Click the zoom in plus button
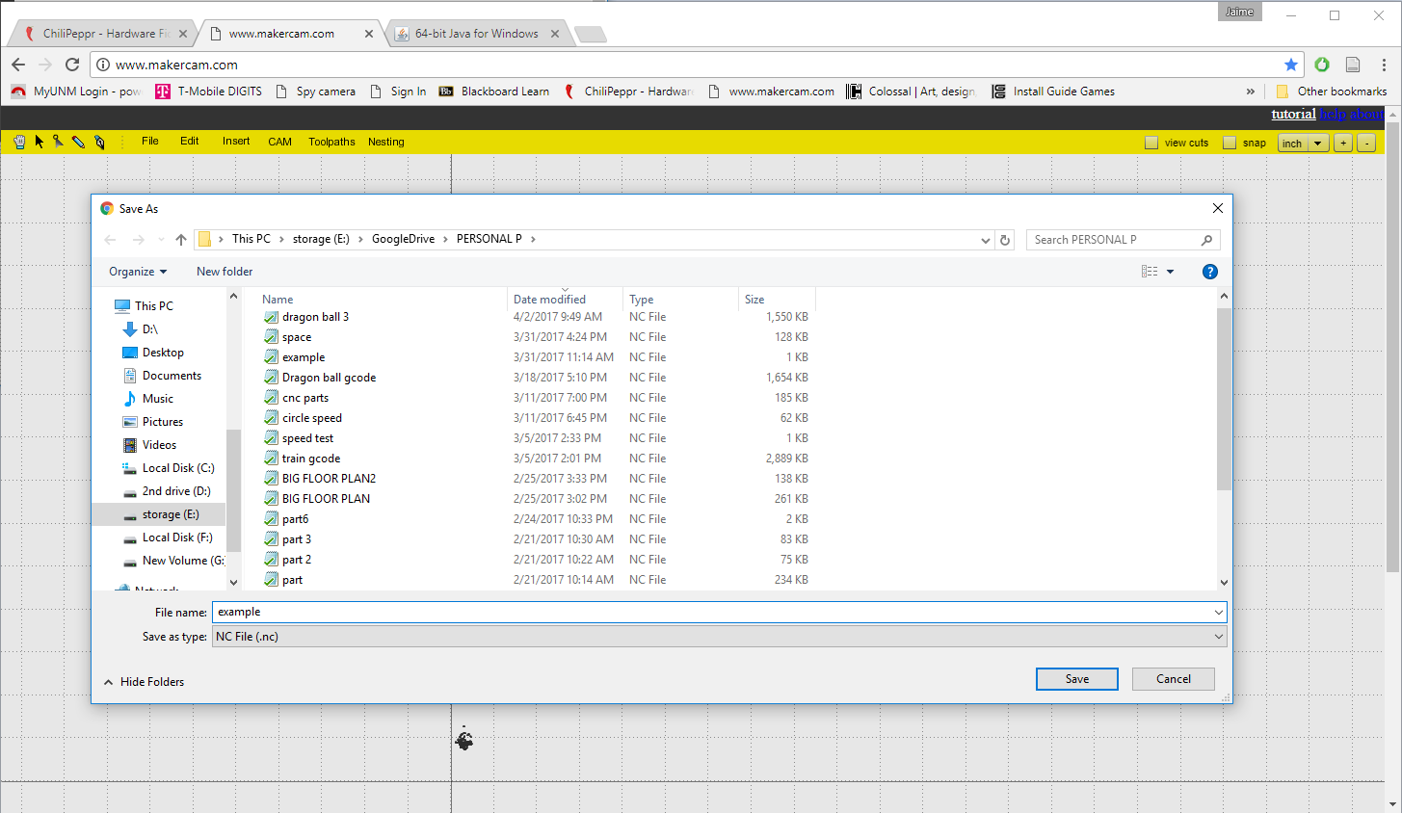The image size is (1402, 813). coord(1343,143)
